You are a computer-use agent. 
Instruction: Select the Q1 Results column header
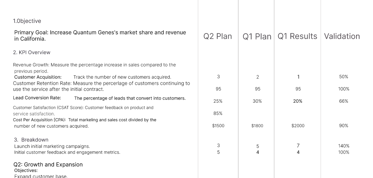click(297, 36)
